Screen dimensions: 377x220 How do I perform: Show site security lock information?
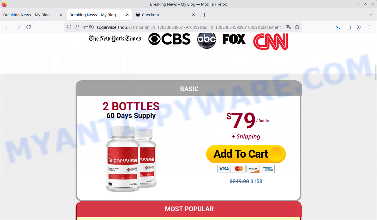77,27
